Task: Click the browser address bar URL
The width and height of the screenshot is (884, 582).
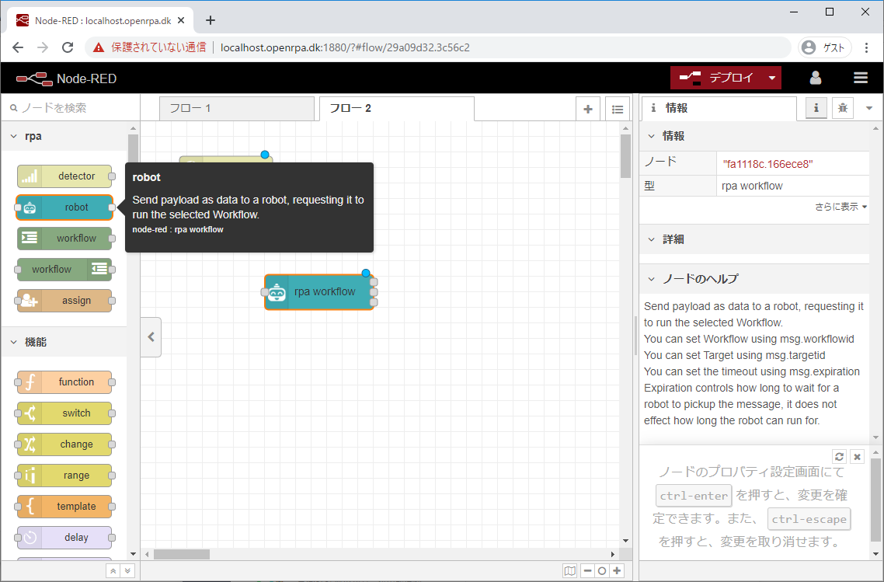Action: (345, 47)
